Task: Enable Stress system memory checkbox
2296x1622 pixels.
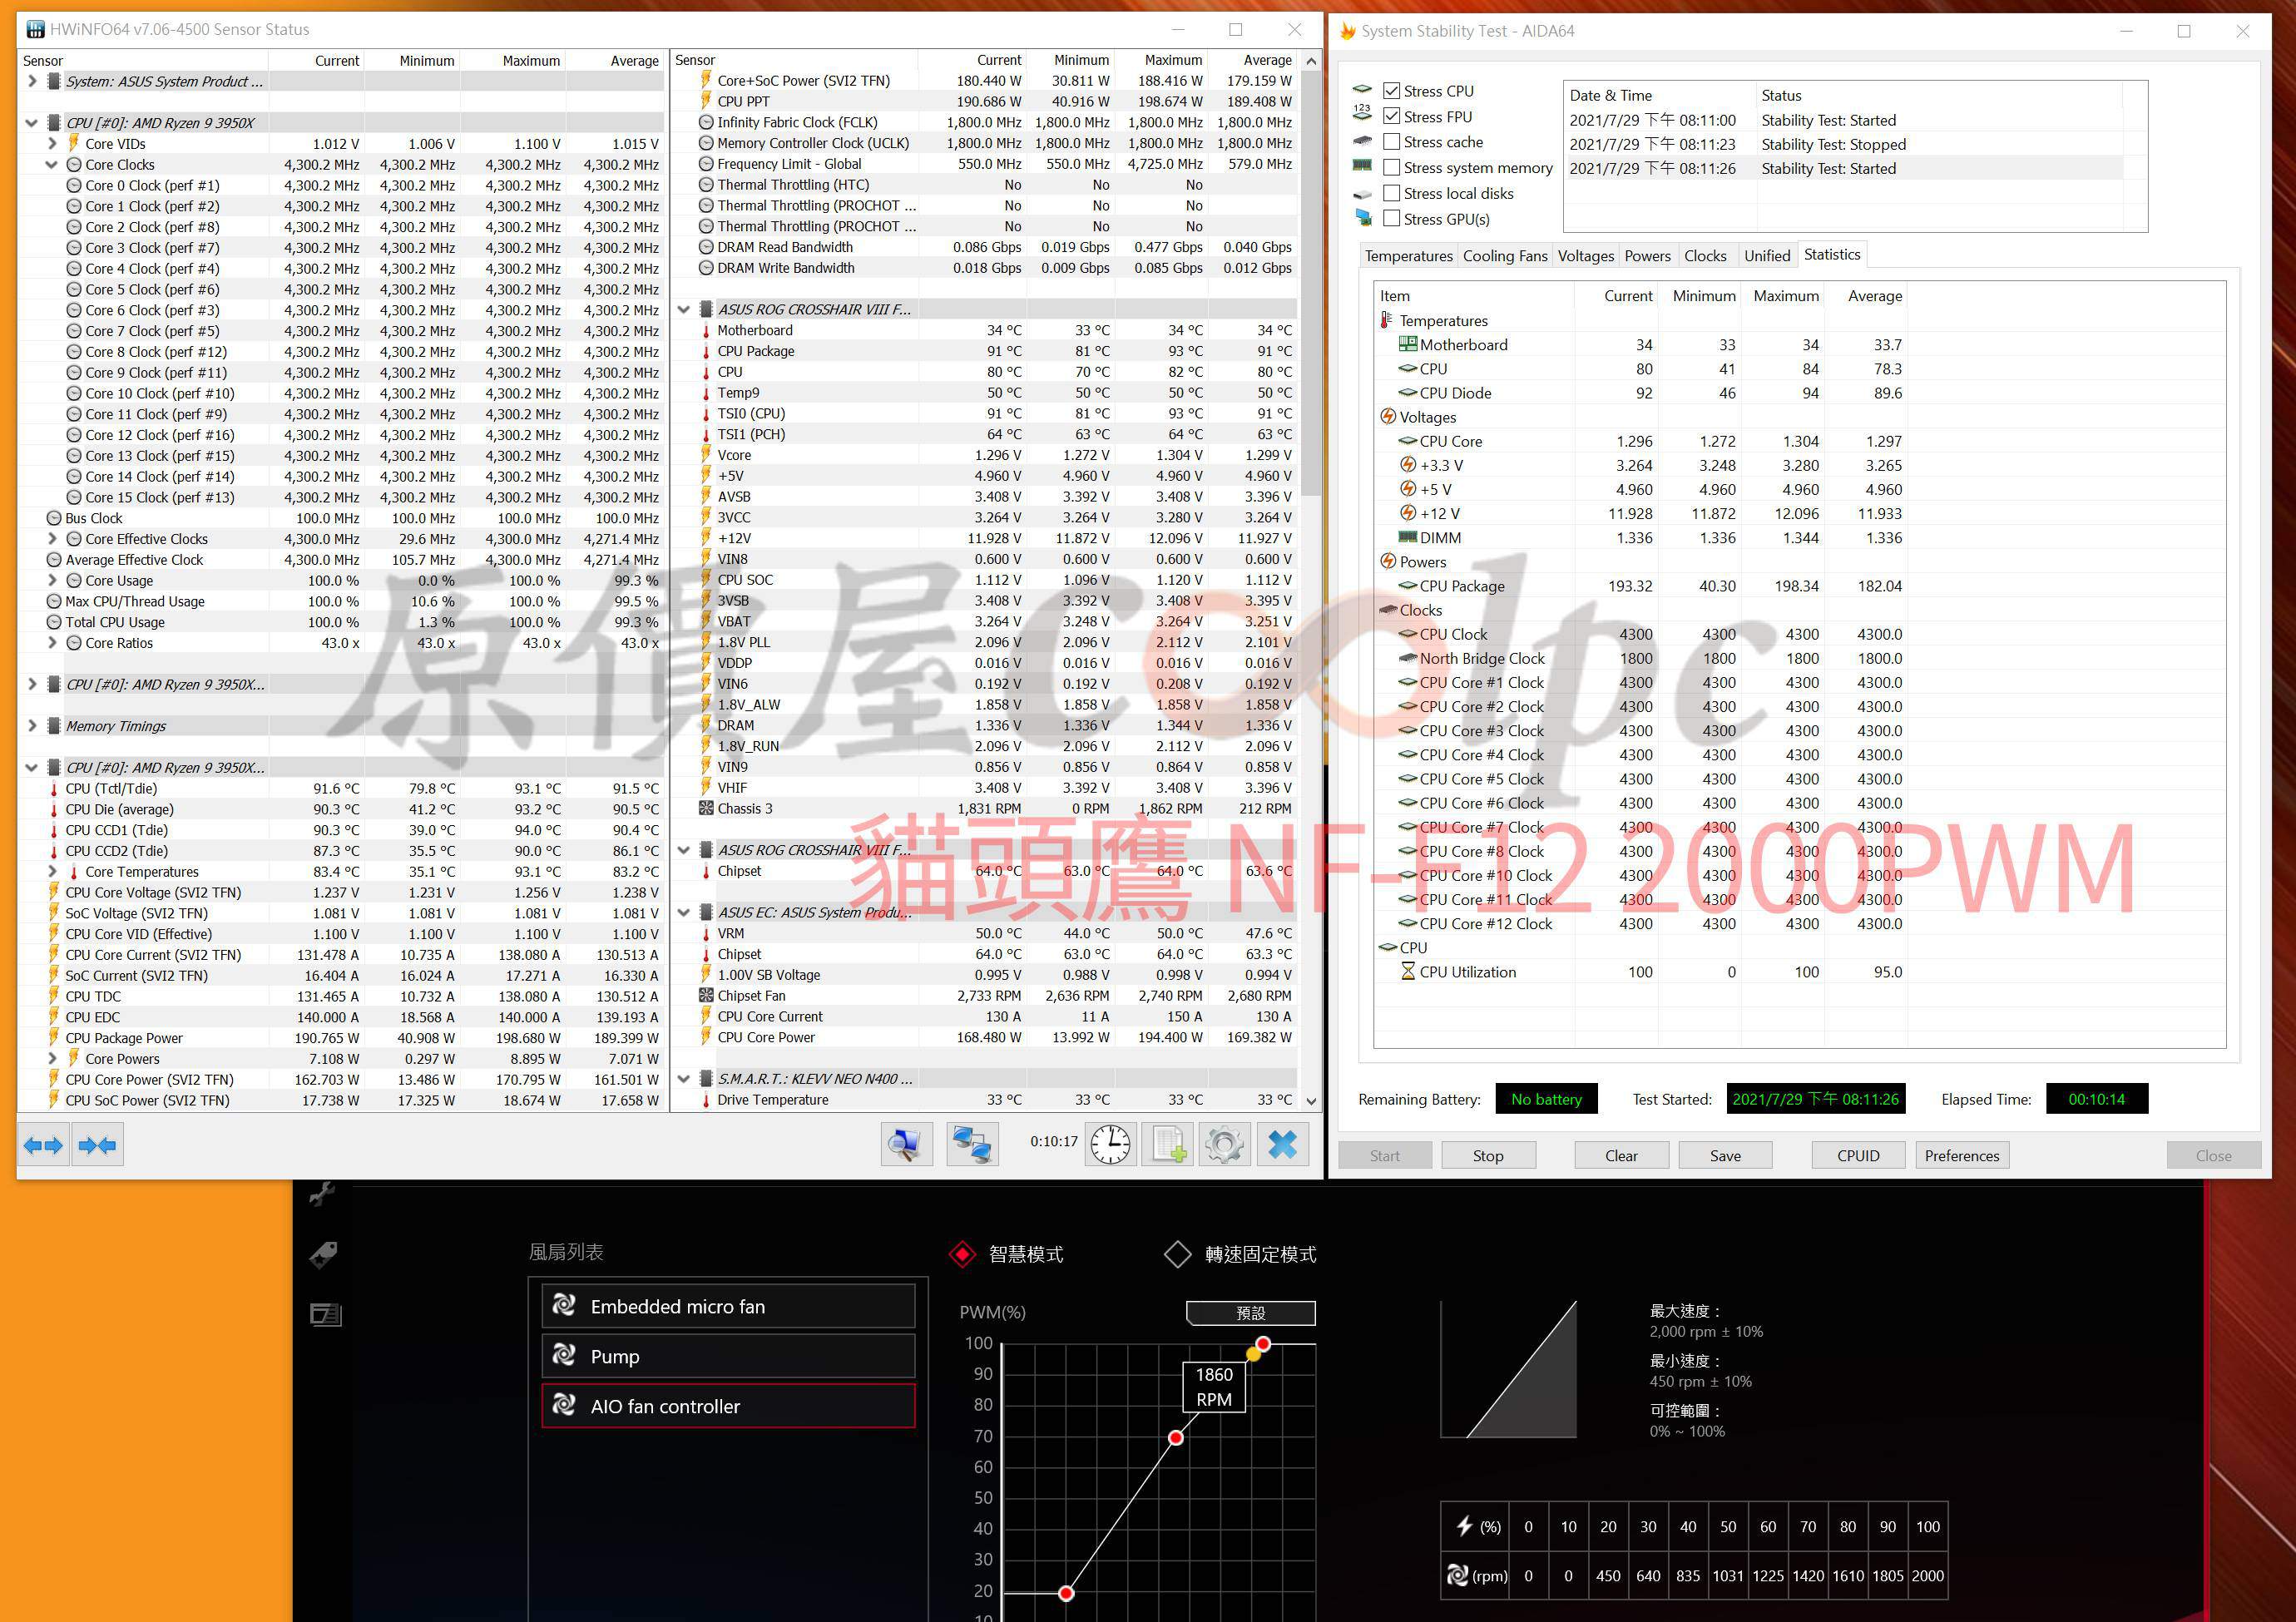Action: pos(1391,167)
